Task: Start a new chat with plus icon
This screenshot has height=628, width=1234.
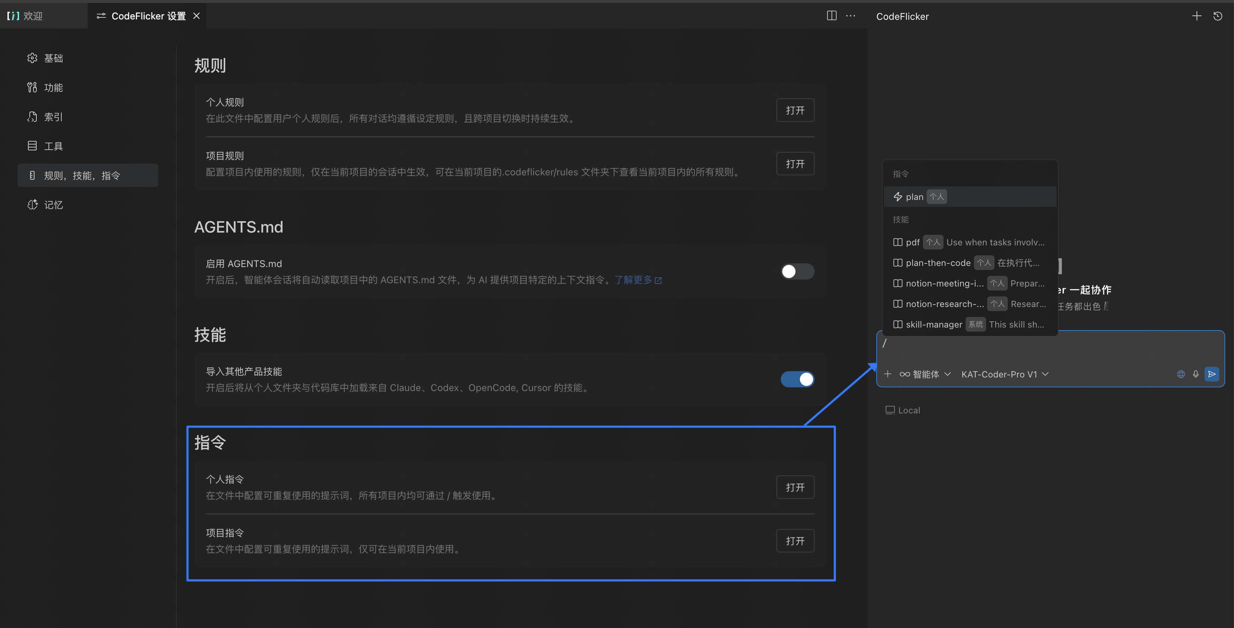Action: tap(1197, 16)
